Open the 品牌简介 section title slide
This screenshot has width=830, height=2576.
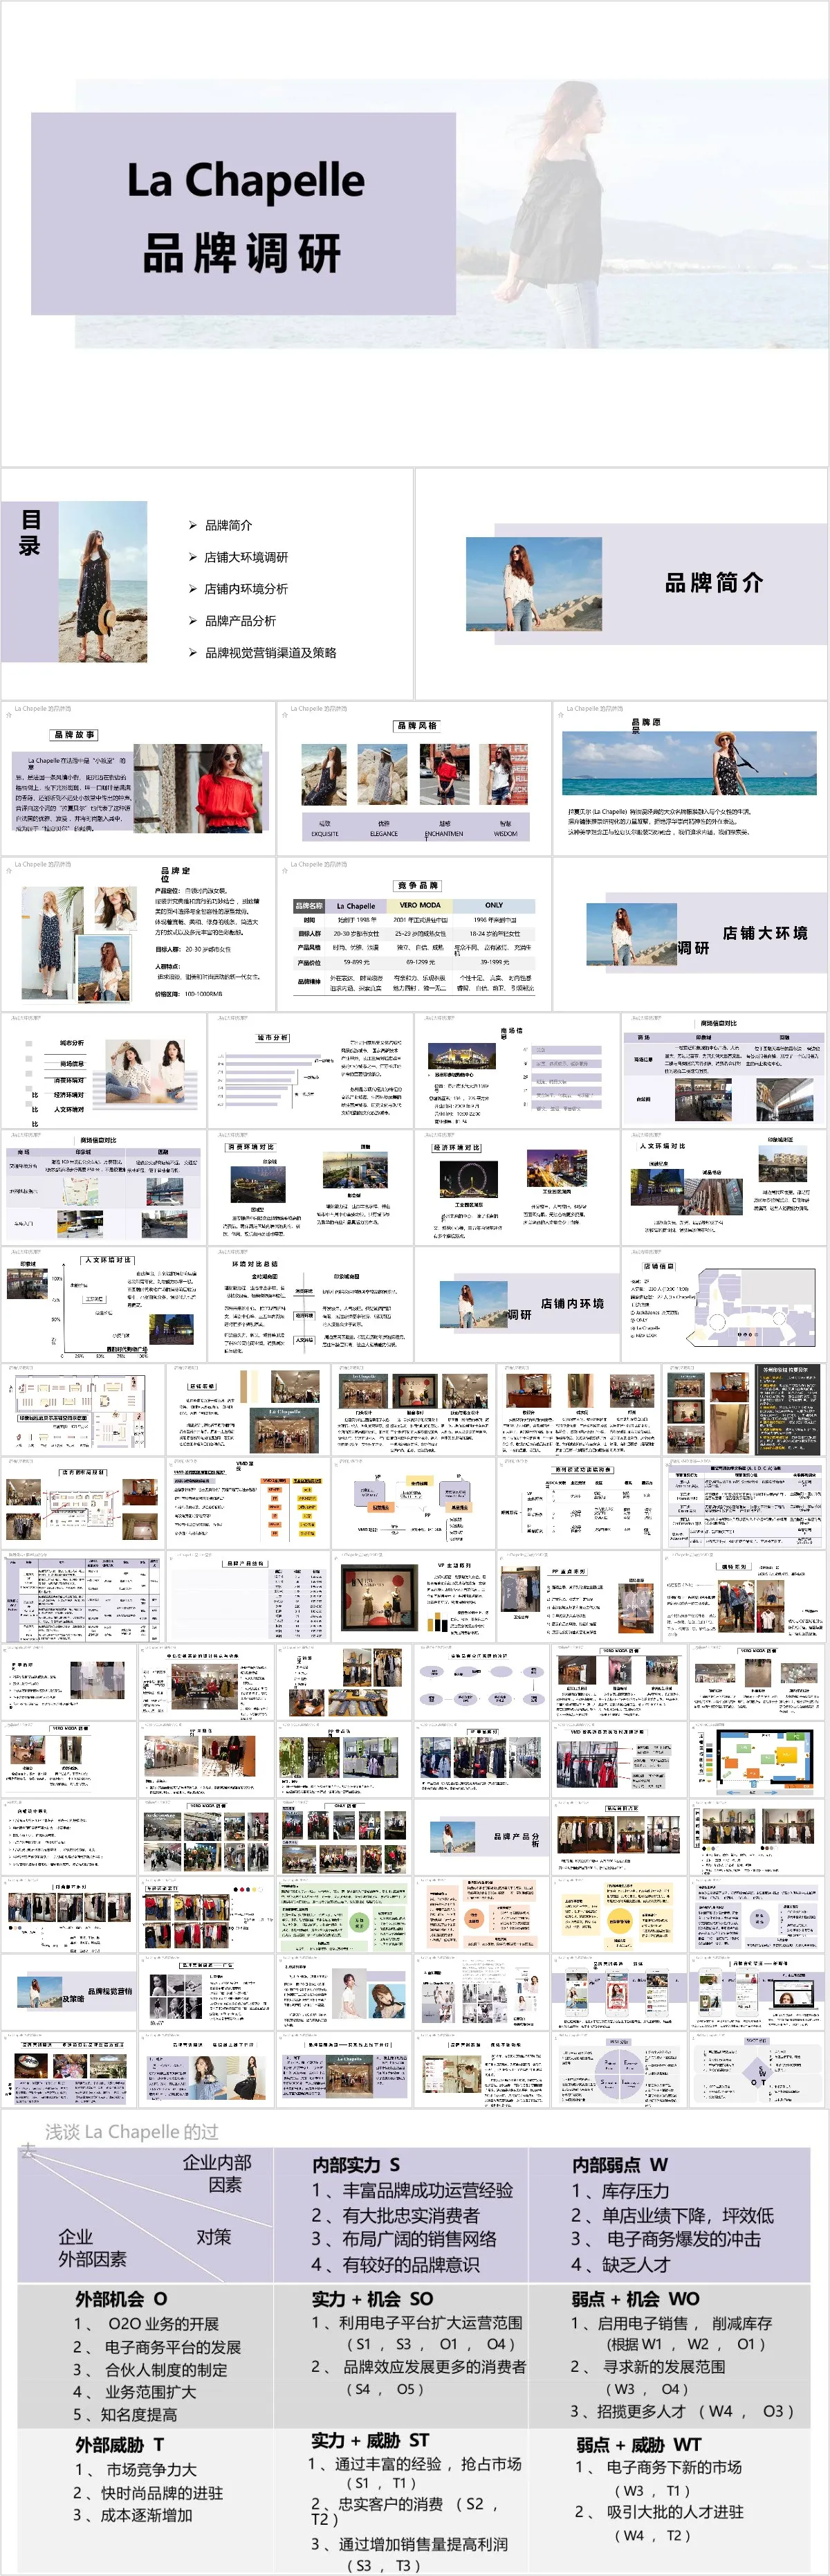(622, 584)
